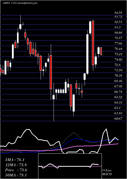The image size is (127, 179).
Task: Click the large white candlestick rising to 80.08
Action: click(x=87, y=54)
